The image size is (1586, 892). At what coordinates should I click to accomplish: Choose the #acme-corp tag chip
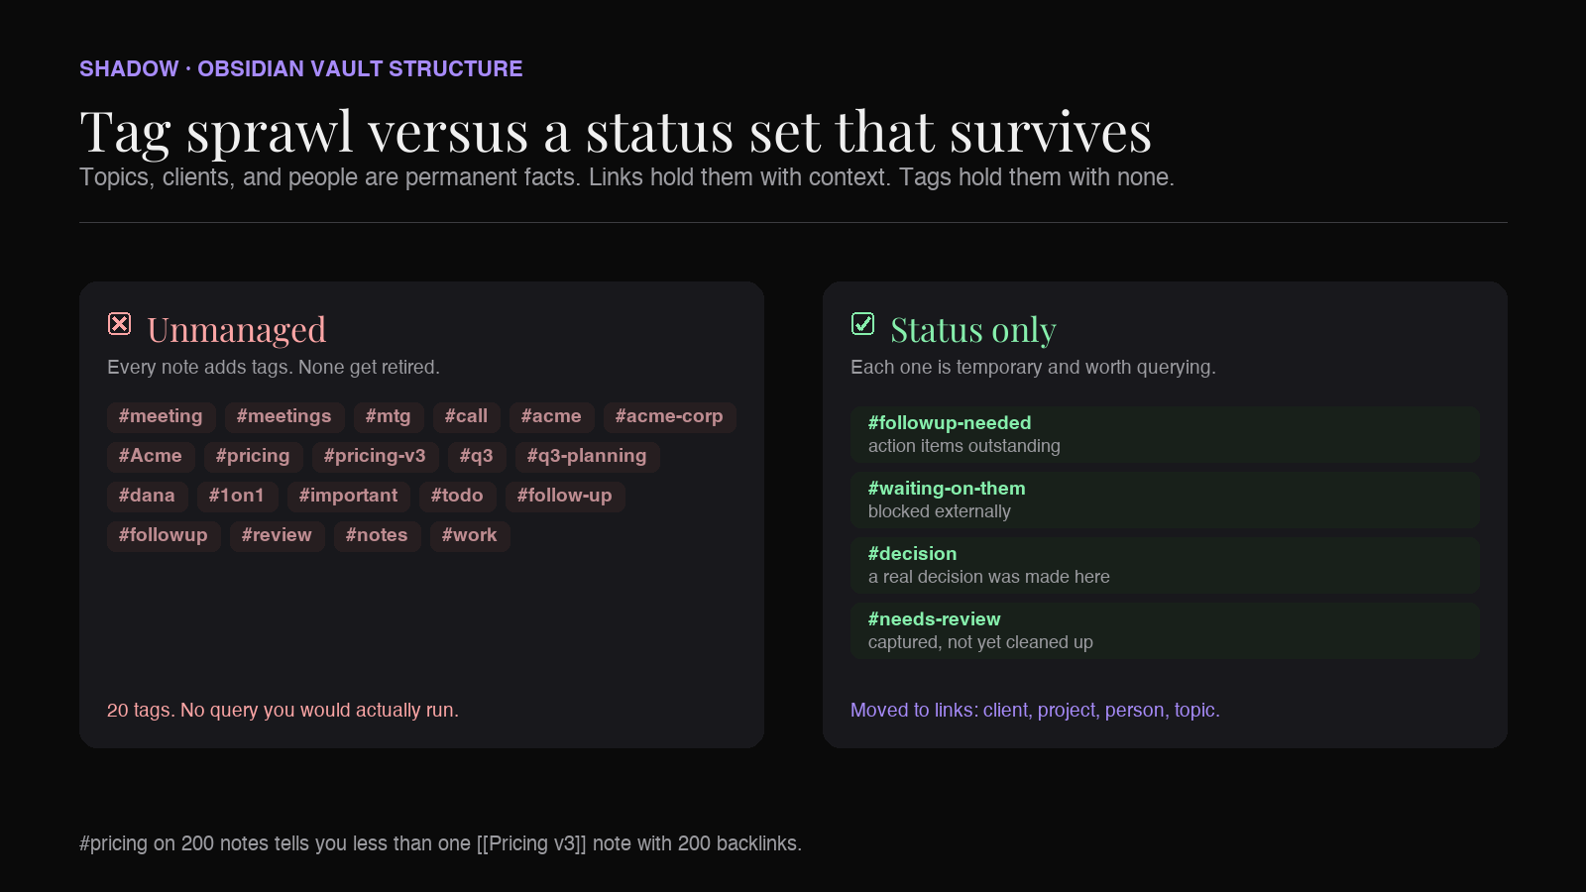pyautogui.click(x=669, y=416)
